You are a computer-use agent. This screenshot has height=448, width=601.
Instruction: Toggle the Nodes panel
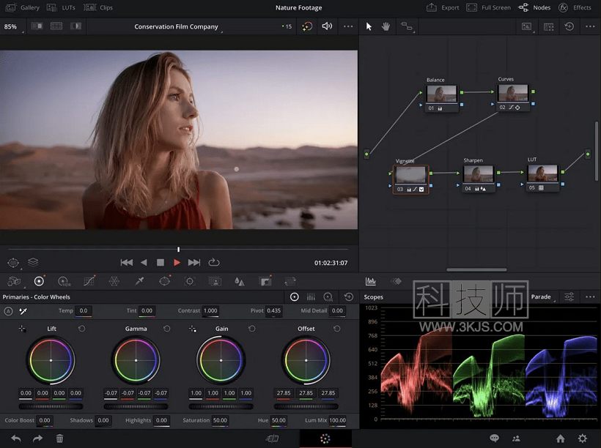tap(534, 7)
